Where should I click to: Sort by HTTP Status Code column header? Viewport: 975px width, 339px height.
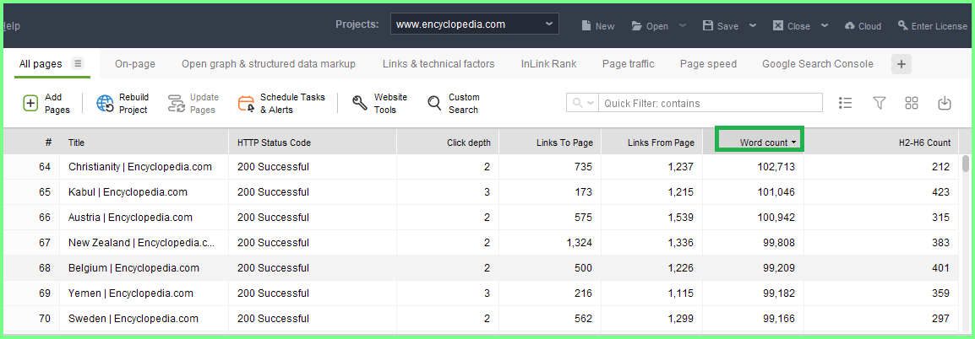click(313, 143)
